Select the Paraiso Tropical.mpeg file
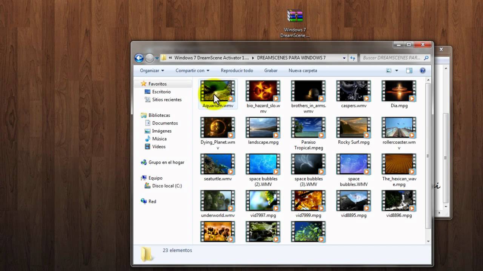The image size is (483, 271). tap(308, 133)
